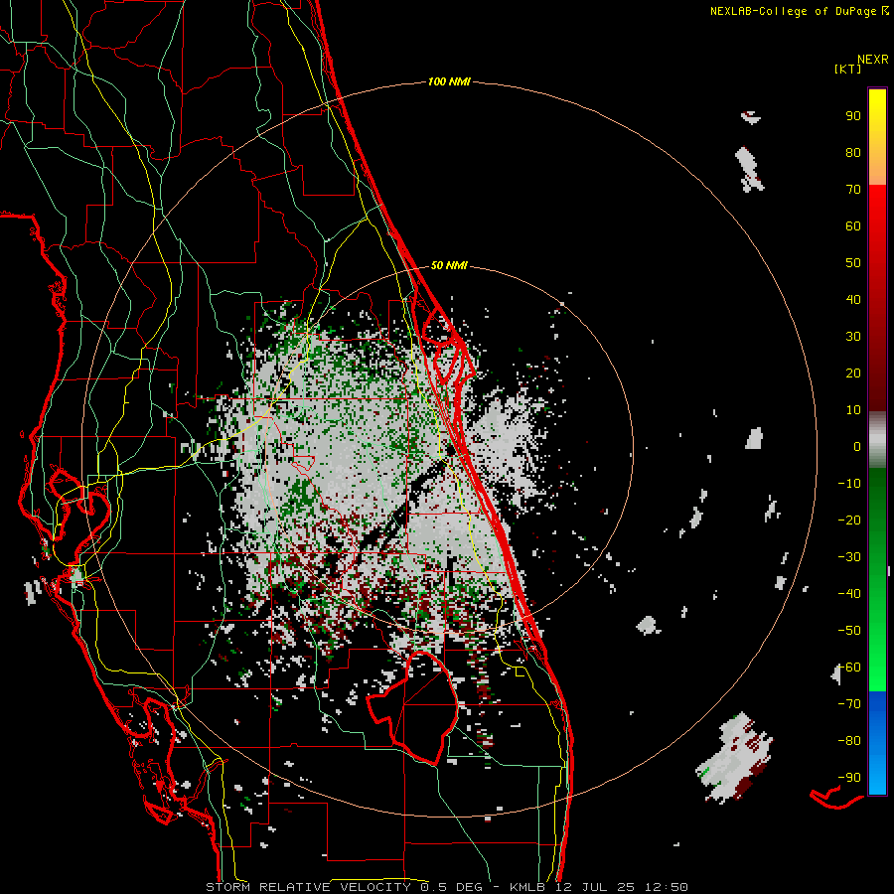
Task: Click the [KT] units label
Action: coord(847,69)
